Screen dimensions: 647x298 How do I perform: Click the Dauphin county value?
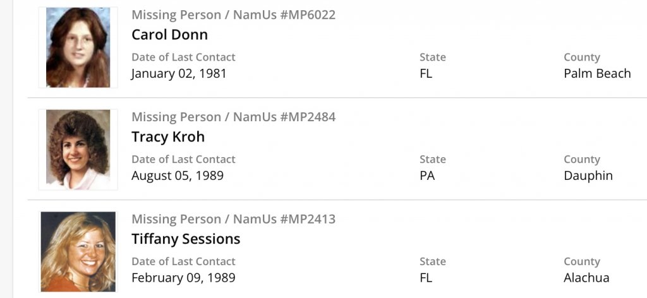pos(588,176)
